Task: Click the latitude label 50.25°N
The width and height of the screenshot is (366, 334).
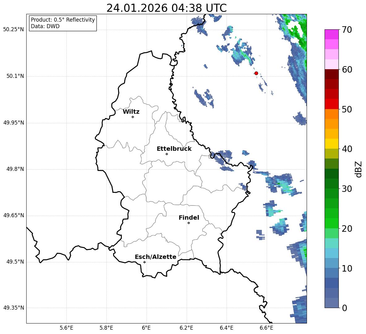Action: point(13,30)
